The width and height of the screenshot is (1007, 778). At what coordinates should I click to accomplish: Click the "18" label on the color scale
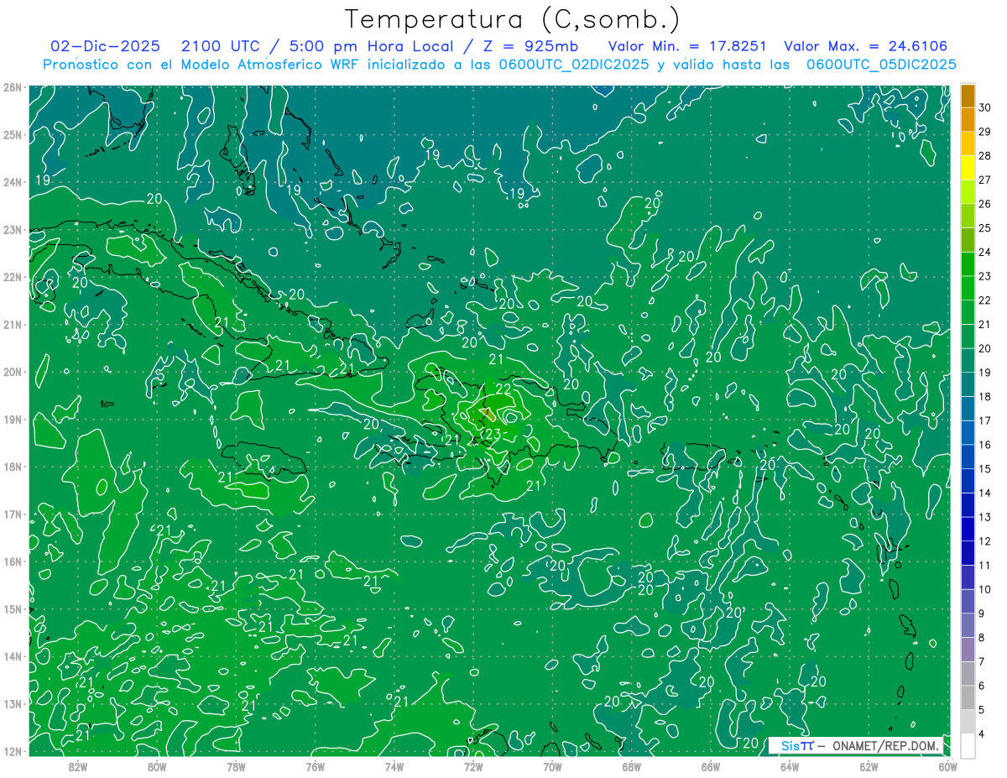985,397
